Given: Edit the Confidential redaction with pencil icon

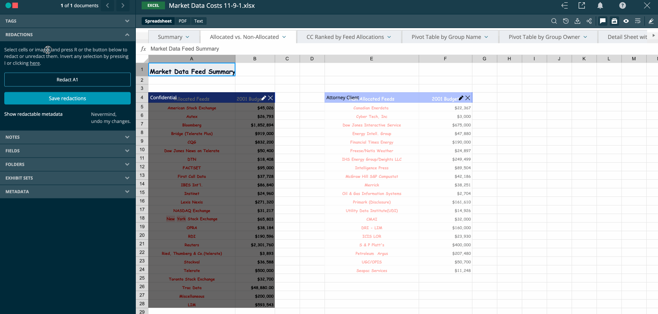Looking at the screenshot, I should 264,98.
